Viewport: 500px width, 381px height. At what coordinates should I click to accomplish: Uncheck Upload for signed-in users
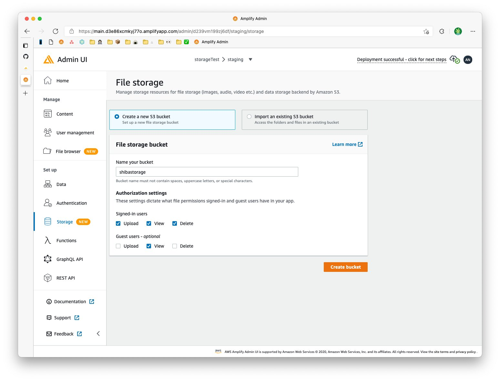point(118,223)
